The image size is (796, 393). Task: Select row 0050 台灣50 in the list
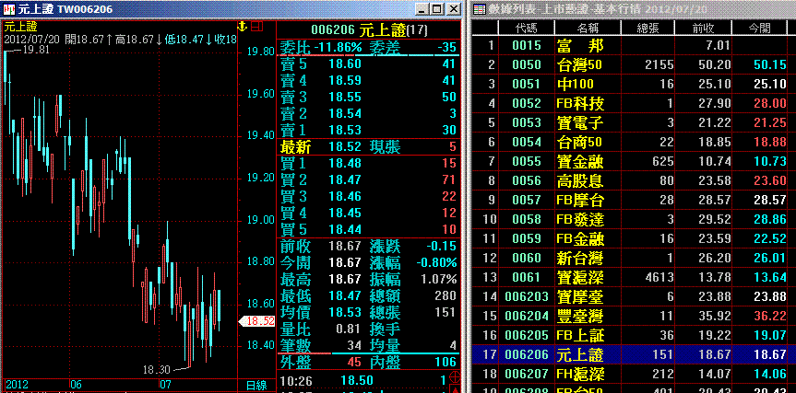634,64
